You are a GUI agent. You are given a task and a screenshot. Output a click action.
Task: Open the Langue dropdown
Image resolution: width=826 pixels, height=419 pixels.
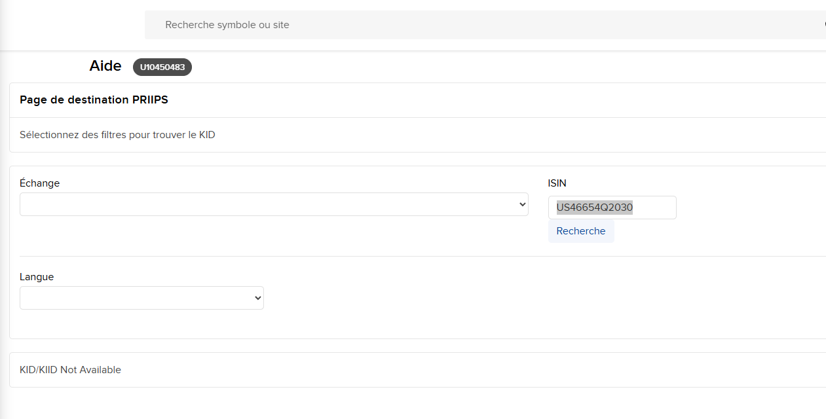[141, 298]
